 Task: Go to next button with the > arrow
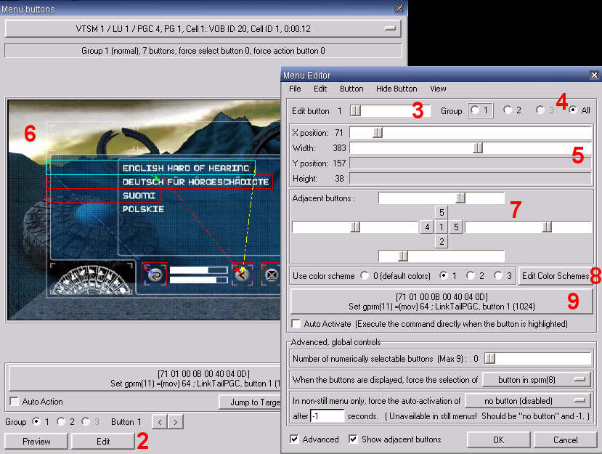(x=176, y=422)
